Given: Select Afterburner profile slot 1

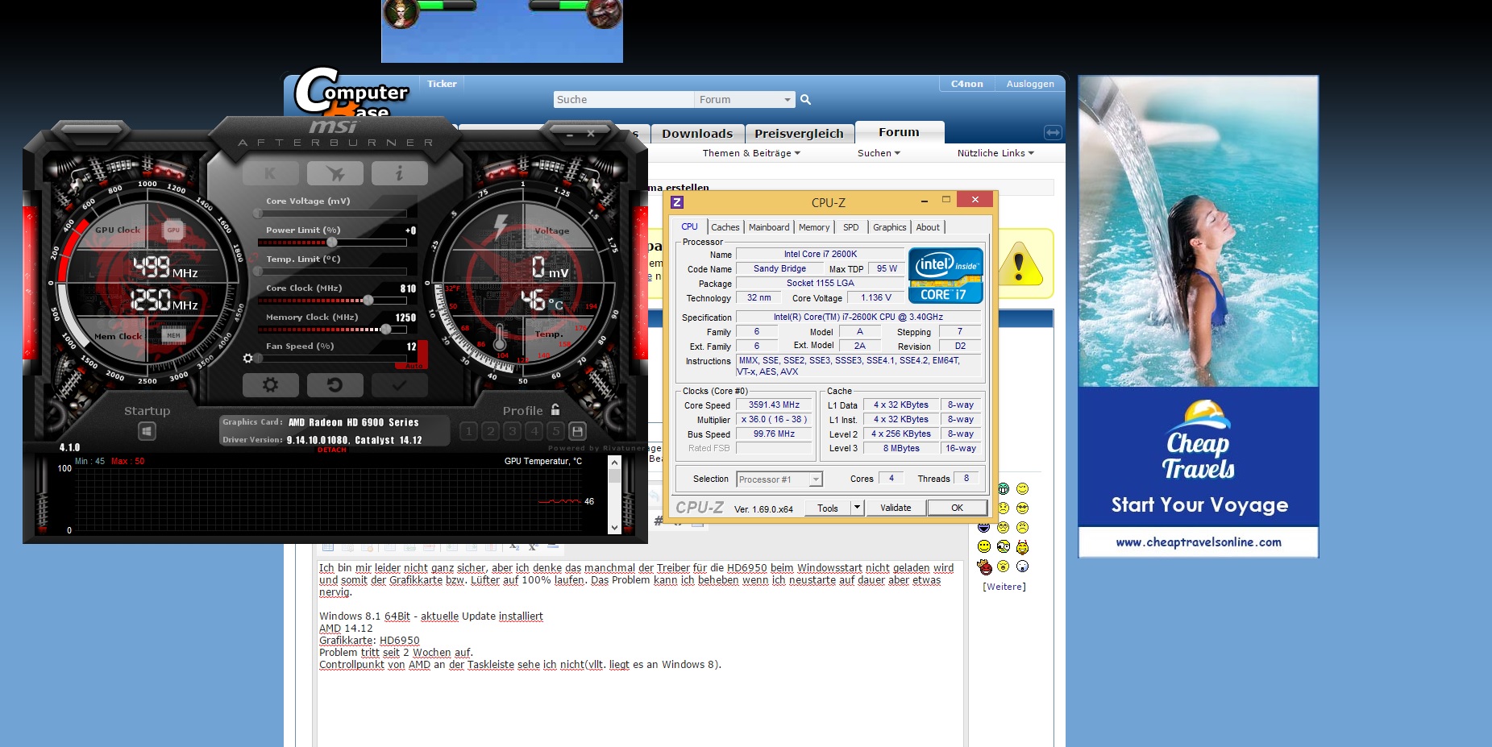Looking at the screenshot, I should (x=468, y=431).
